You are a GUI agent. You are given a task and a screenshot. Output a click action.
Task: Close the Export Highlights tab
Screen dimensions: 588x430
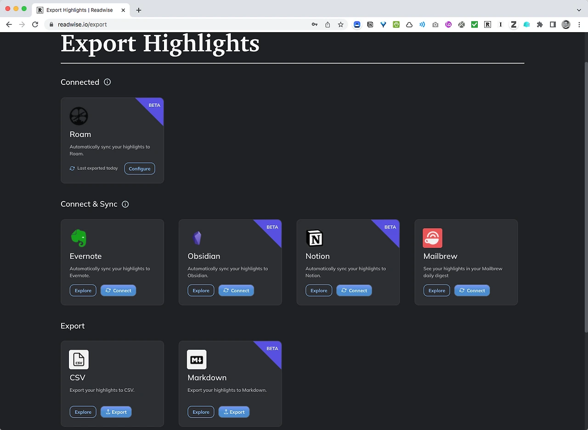123,10
